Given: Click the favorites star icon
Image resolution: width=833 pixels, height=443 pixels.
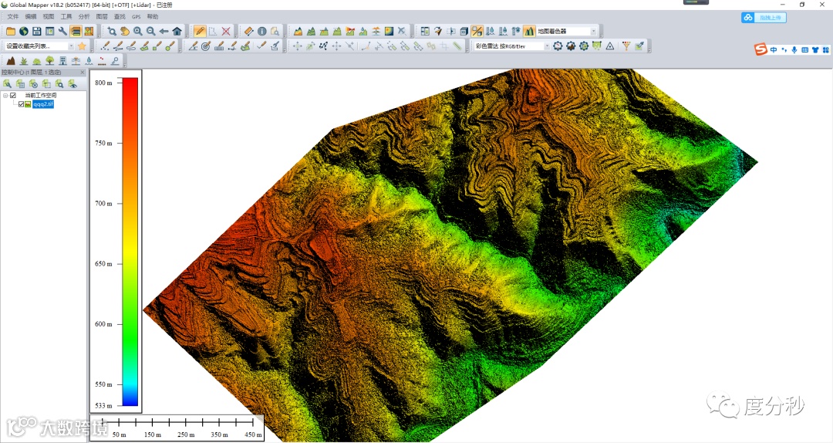Looking at the screenshot, I should click(82, 46).
